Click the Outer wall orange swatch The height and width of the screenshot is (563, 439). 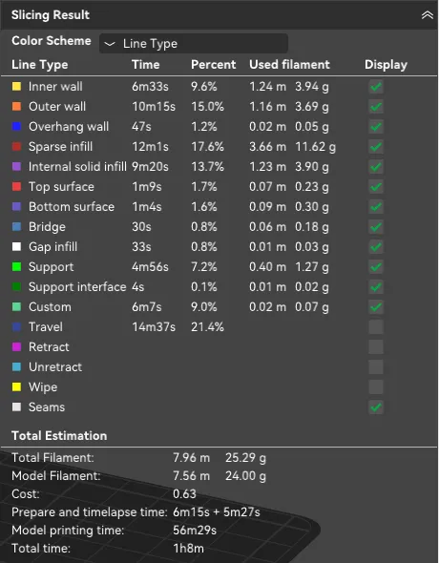pyautogui.click(x=16, y=107)
